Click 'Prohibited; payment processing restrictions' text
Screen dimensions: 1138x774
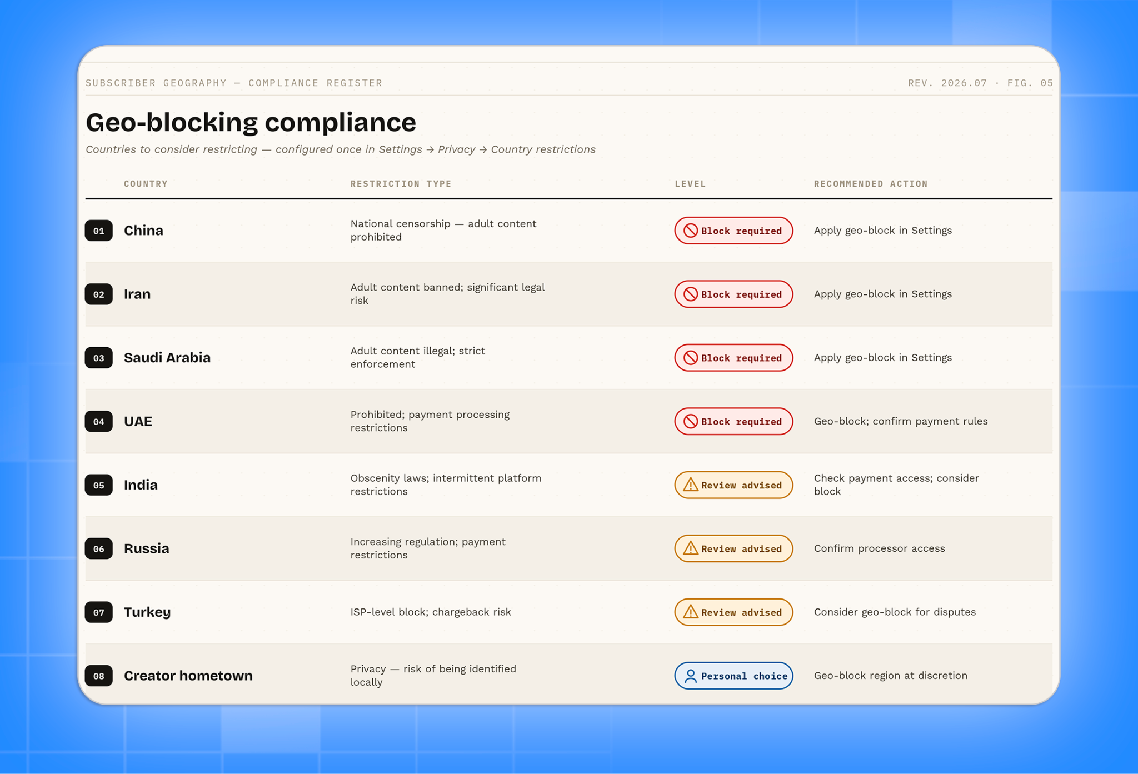tap(430, 421)
